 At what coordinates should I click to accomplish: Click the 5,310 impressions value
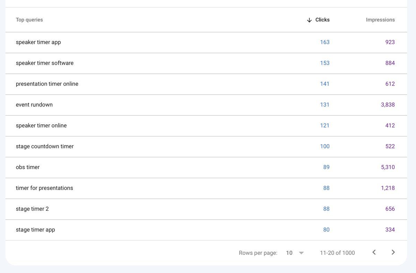click(x=388, y=167)
